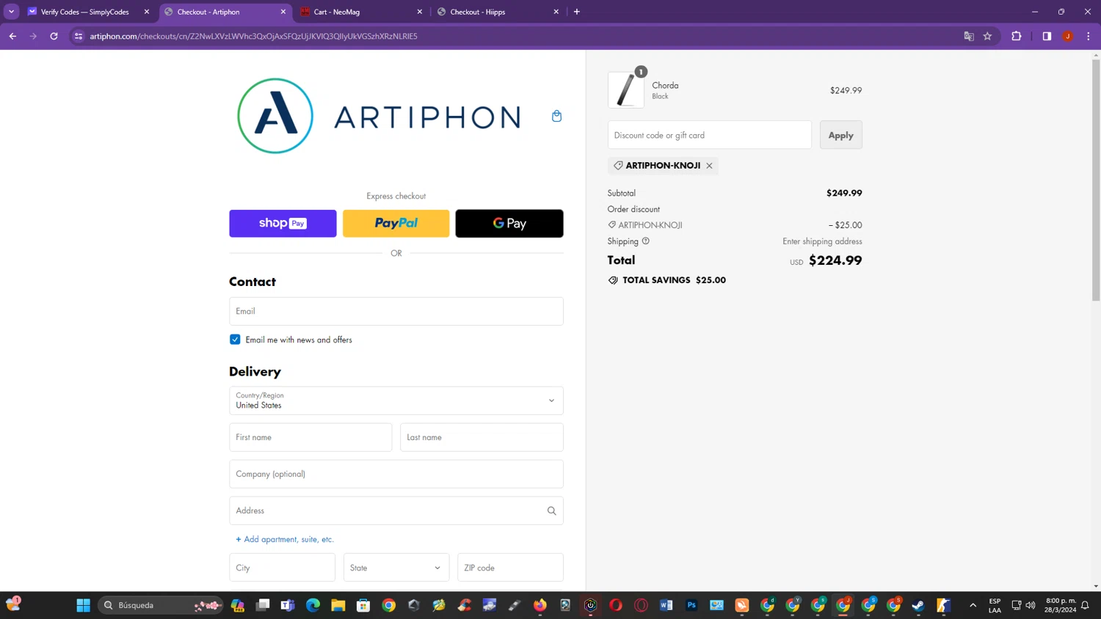Open Steam from taskbar
1101x619 pixels.
[918, 605]
